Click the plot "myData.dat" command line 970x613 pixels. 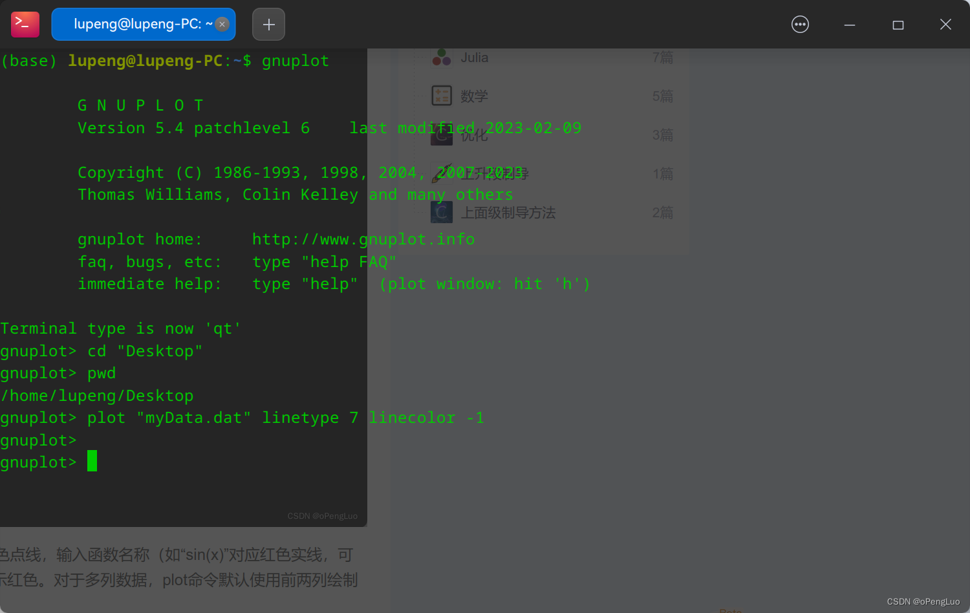click(x=242, y=418)
